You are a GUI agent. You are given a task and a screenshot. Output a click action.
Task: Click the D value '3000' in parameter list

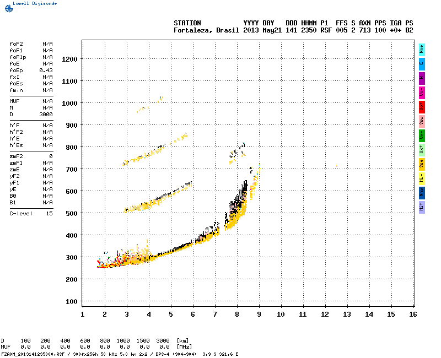(46, 115)
